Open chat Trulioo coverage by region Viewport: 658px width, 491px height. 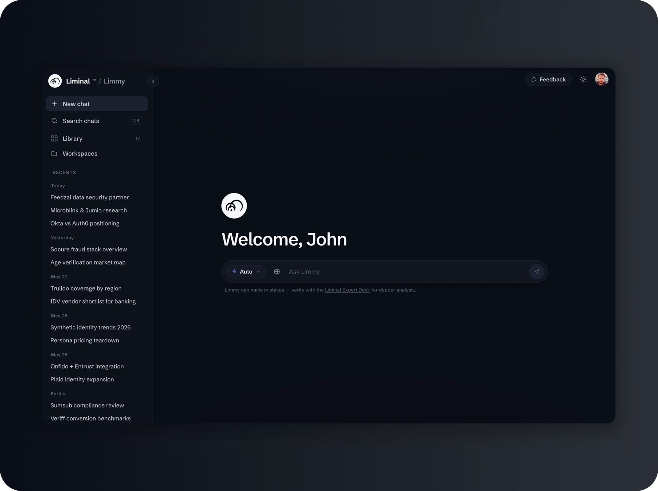(86, 289)
